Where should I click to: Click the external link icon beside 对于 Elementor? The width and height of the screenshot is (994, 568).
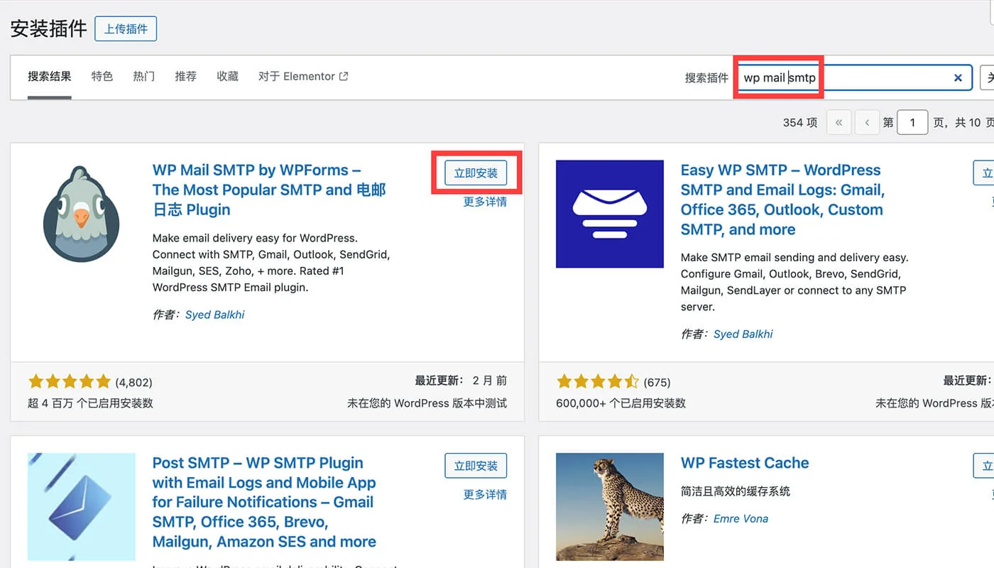[344, 75]
